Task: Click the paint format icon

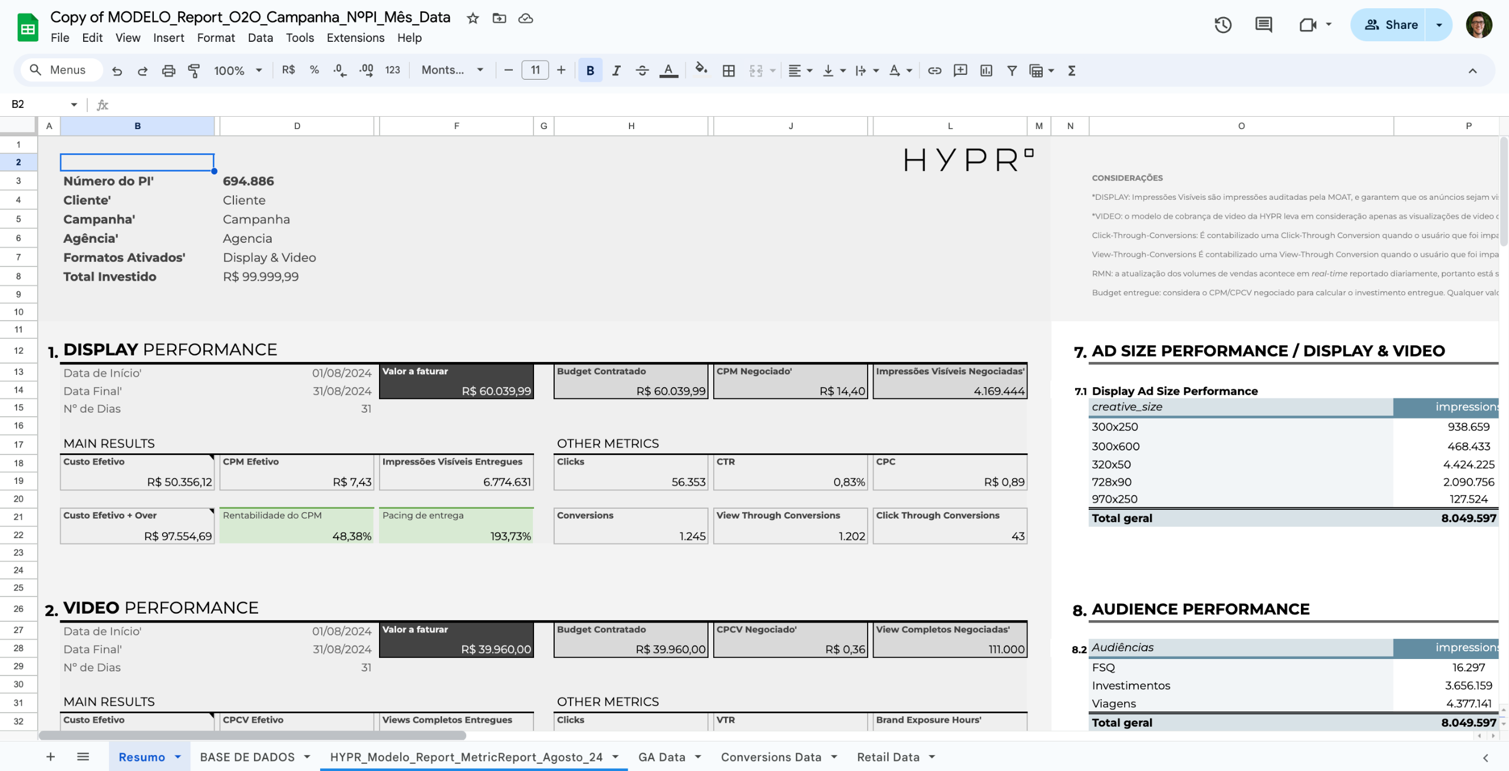Action: [x=194, y=71]
